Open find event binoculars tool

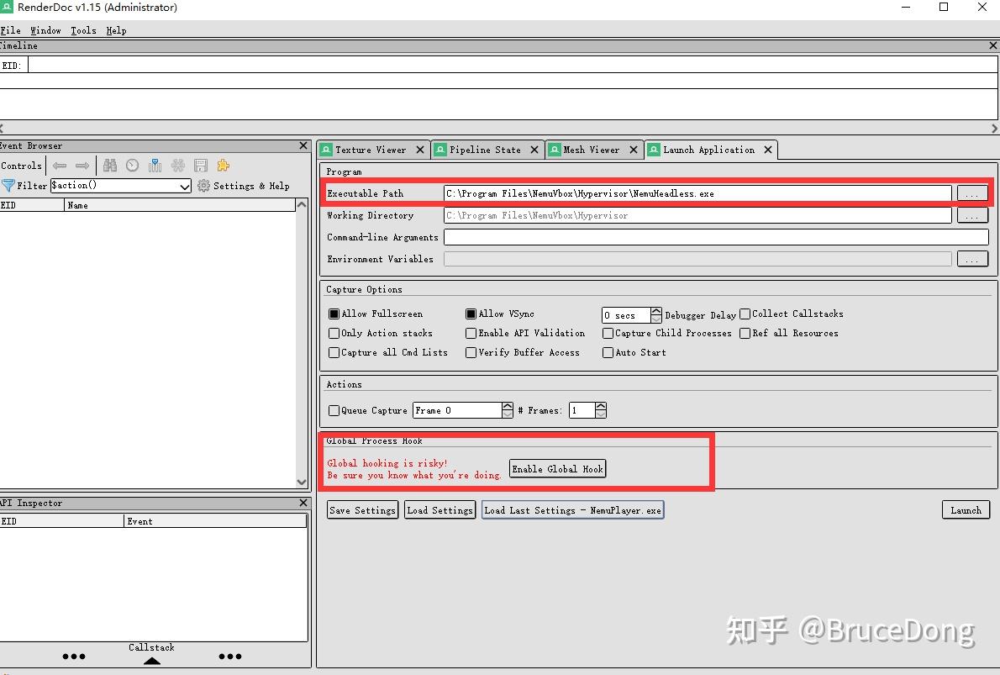110,166
